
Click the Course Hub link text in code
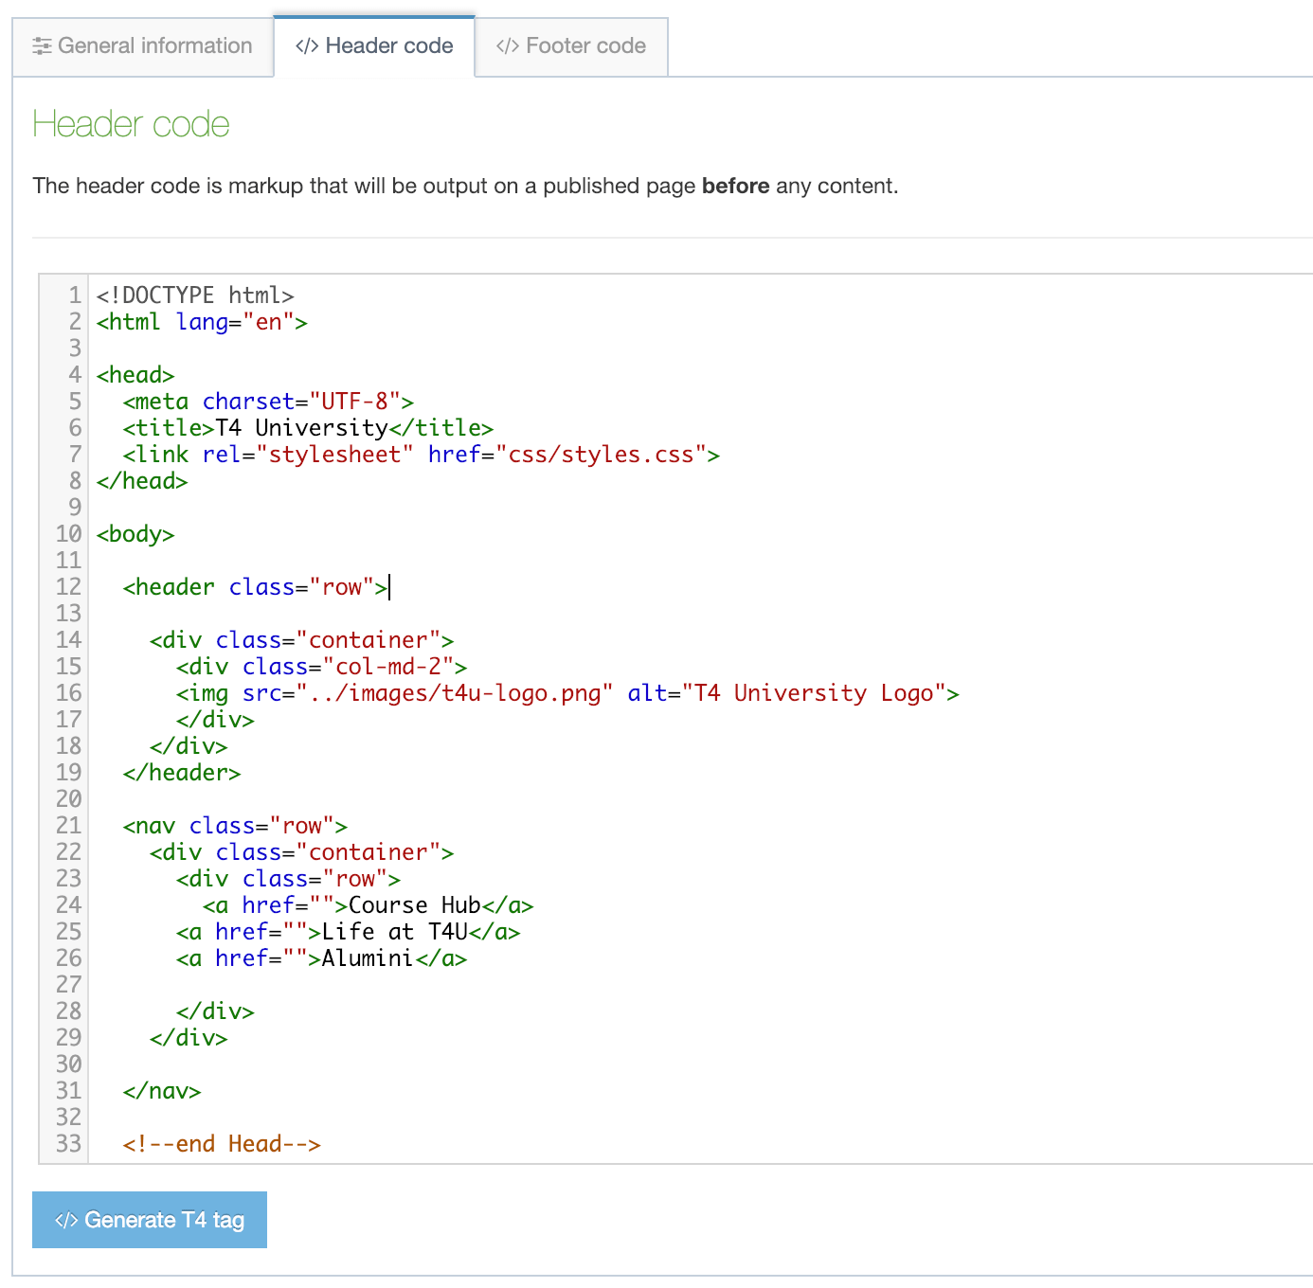click(x=414, y=905)
